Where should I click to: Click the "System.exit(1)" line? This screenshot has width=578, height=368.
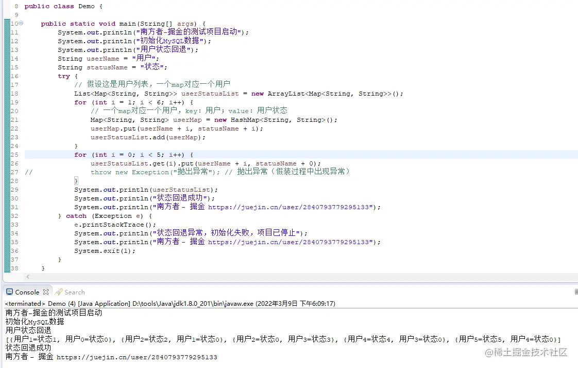pyautogui.click(x=105, y=251)
